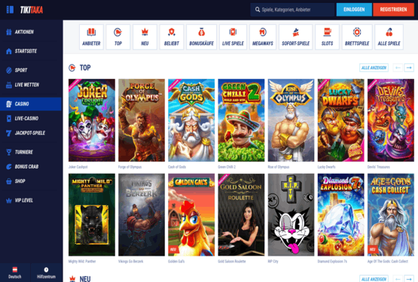Viewport: 418px width, 282px height.
Task: Click Alle Anzeigen for the Neu section
Action: 374,279
